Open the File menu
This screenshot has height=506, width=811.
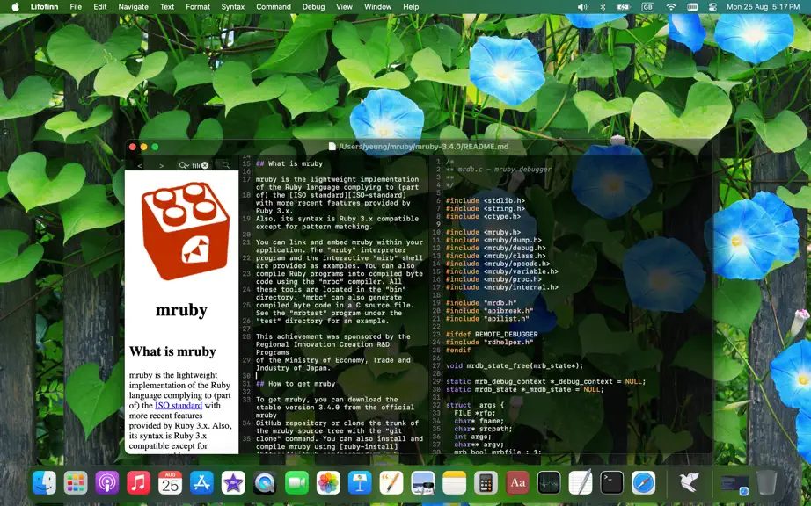[x=76, y=7]
